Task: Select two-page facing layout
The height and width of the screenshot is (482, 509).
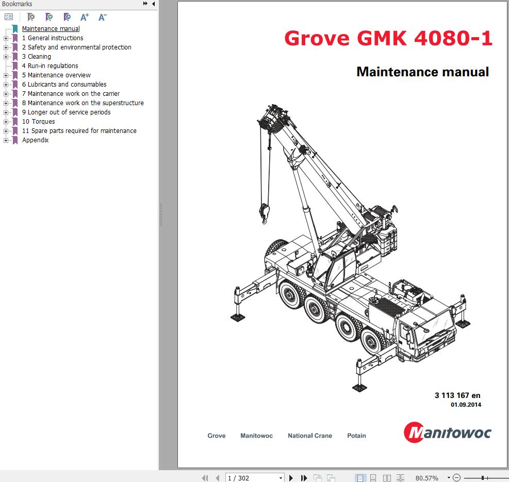Action: tap(387, 478)
